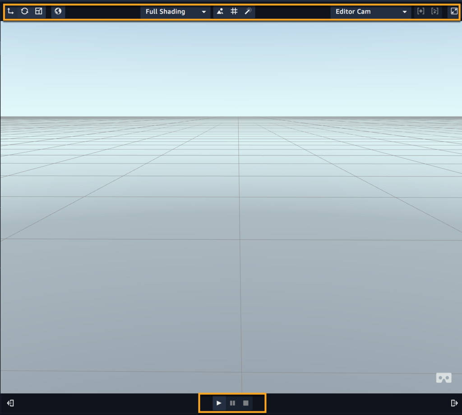Screen dimensions: 462x415
Task: Collapse left panel with bottom-left arrow icon
Action: point(10,403)
